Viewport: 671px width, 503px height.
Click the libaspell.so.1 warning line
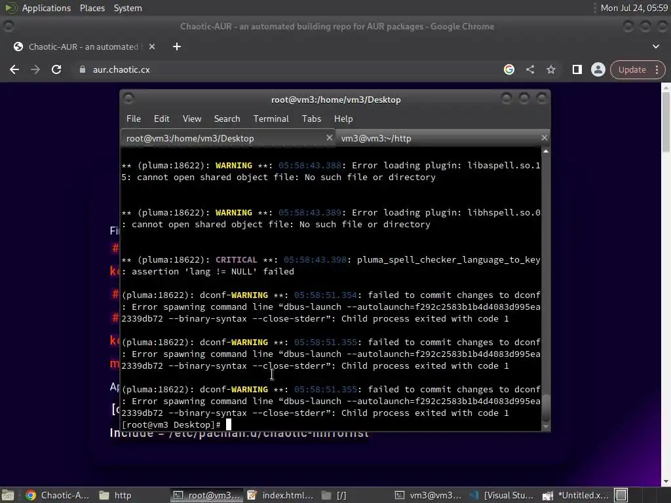coord(331,171)
